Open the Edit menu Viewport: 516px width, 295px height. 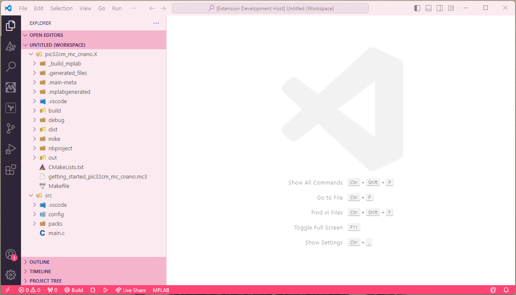coord(39,8)
